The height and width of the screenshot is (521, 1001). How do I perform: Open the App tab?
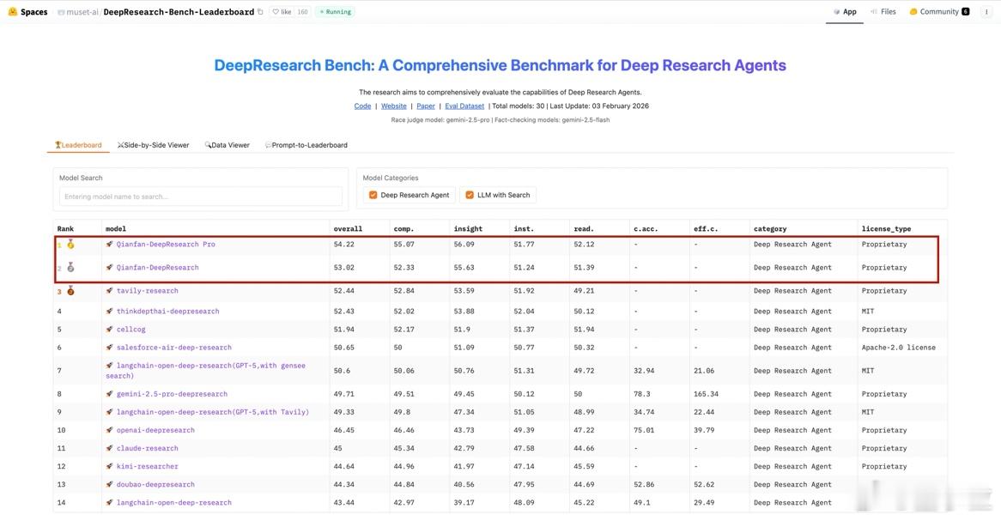pos(845,11)
